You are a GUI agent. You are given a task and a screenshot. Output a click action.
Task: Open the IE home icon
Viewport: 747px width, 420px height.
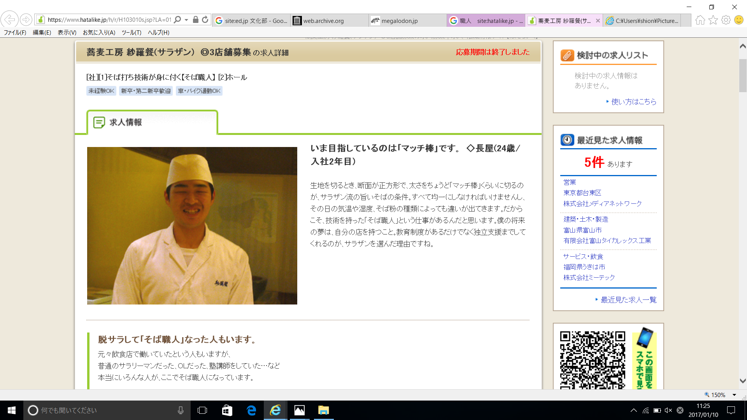700,20
